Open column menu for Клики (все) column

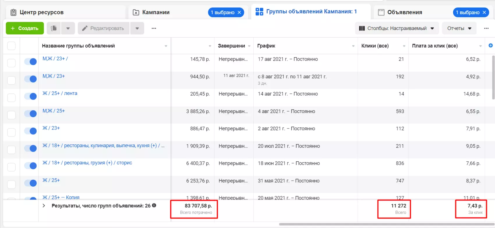404,46
